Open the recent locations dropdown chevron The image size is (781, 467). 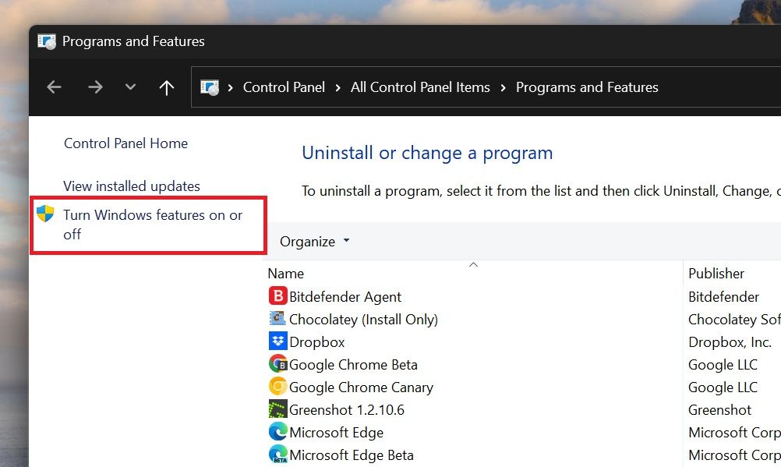click(130, 87)
